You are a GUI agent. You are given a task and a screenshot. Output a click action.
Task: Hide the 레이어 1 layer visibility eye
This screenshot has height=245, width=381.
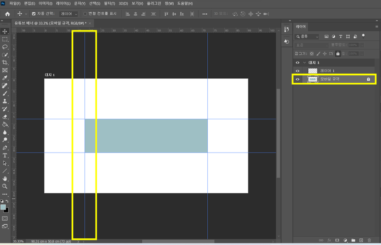[x=297, y=71]
